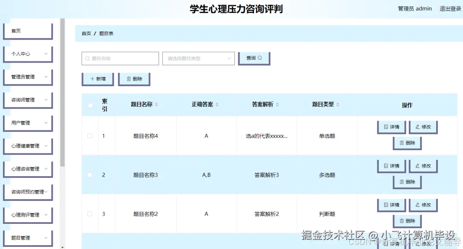This screenshot has width=463, height=249.
Task: Edit the 题目名称4 row with 修改
Action: click(423, 127)
